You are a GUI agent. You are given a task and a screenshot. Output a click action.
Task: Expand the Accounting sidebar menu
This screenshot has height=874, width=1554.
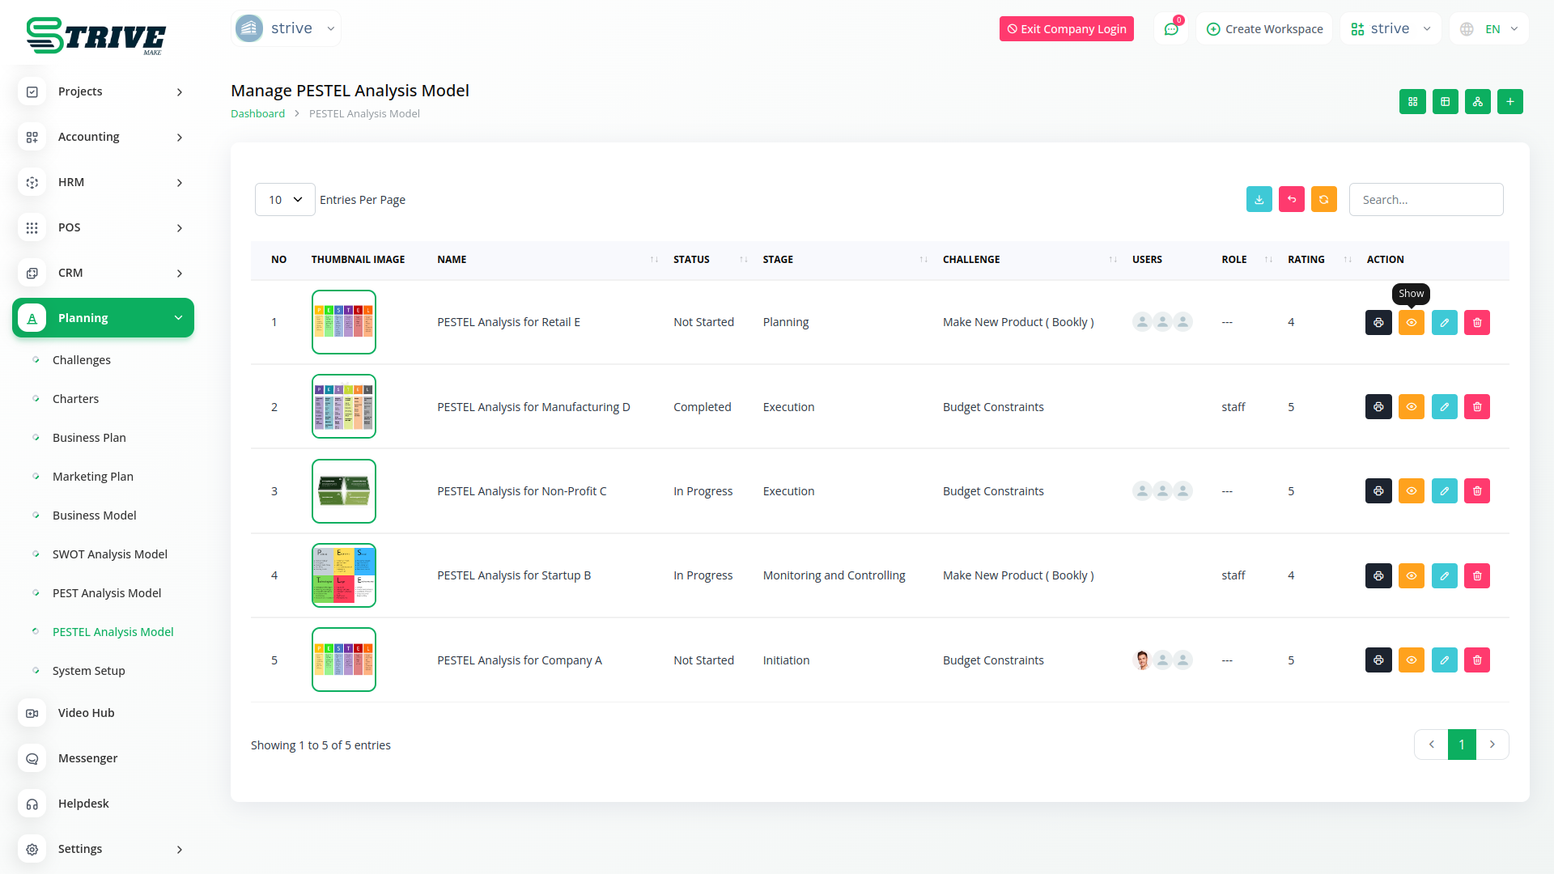(103, 137)
